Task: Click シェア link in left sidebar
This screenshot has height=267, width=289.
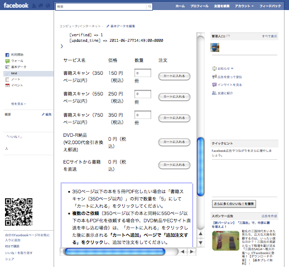Action: pyautogui.click(x=9, y=259)
